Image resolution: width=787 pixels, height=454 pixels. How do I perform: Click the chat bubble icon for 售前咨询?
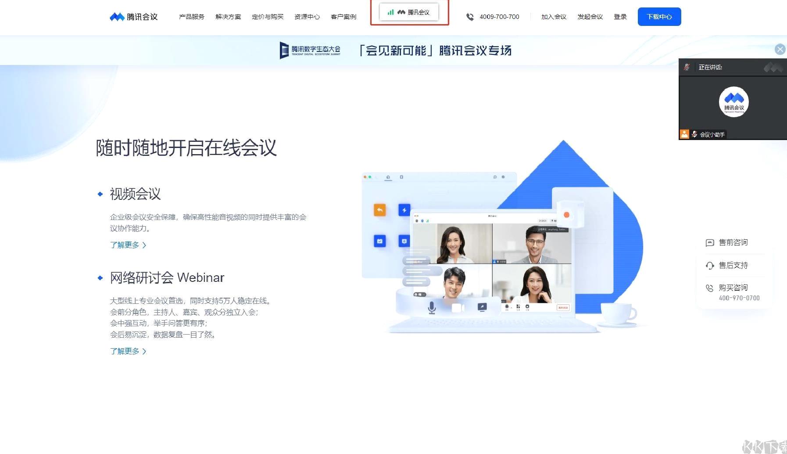tap(710, 243)
